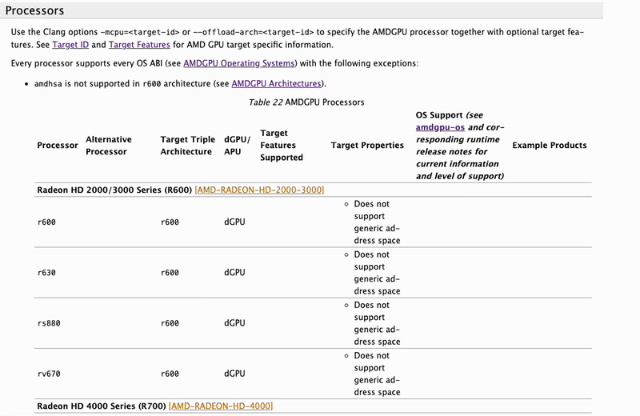
Task: Click the Table 22 AMDGPU Processors caption
Action: (306, 102)
